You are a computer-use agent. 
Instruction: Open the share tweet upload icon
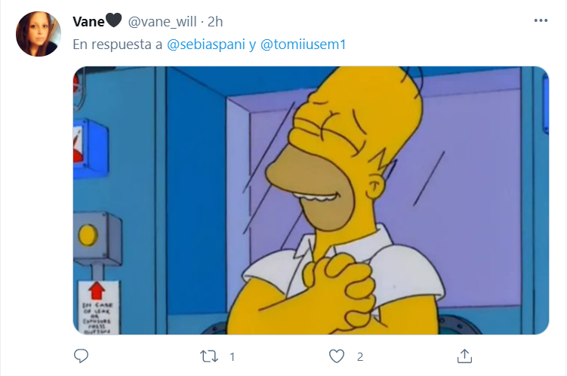[464, 356]
